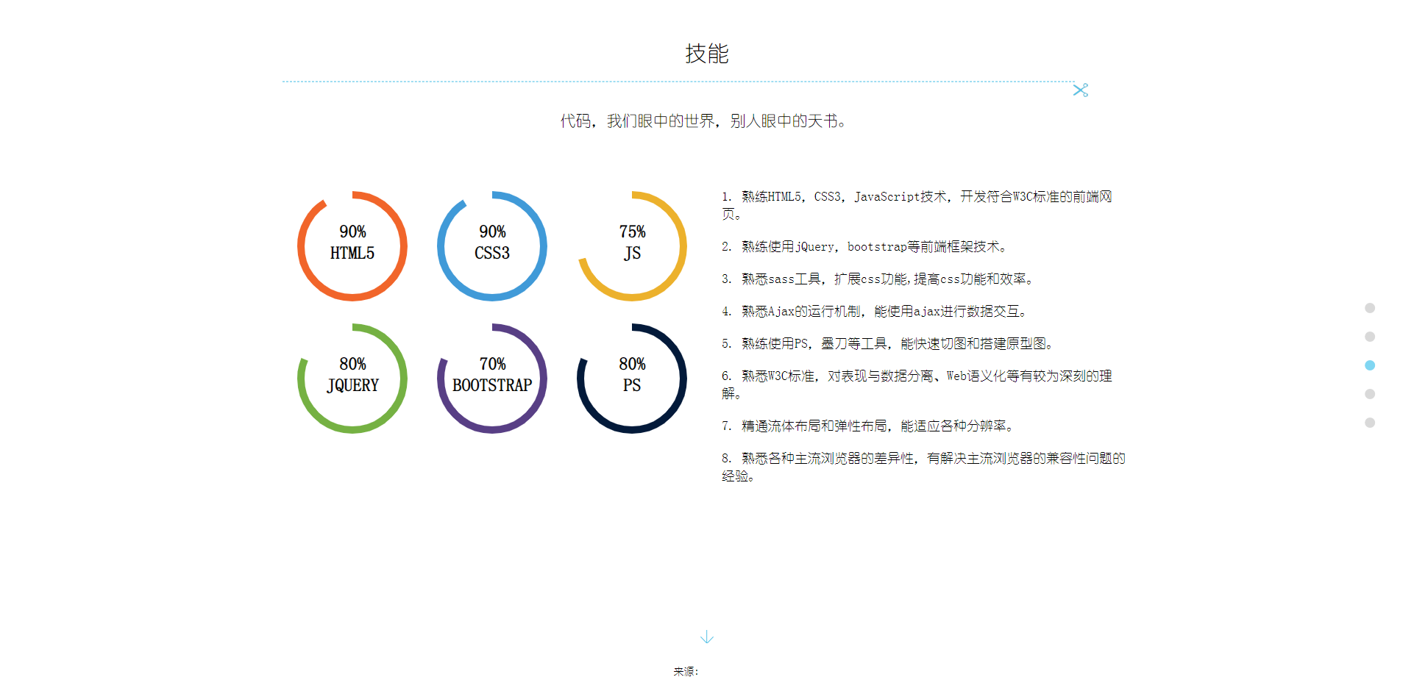Click list item 3 about sass工具
The width and height of the screenshot is (1414, 677).
coord(878,279)
